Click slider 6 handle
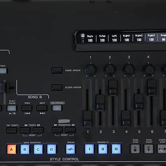Image resolution: width=166 pixels, height=166 pixels. click(x=151, y=88)
